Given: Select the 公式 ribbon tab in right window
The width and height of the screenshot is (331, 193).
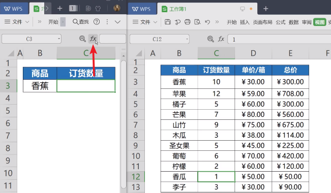Looking at the screenshot, I should click(281, 22).
